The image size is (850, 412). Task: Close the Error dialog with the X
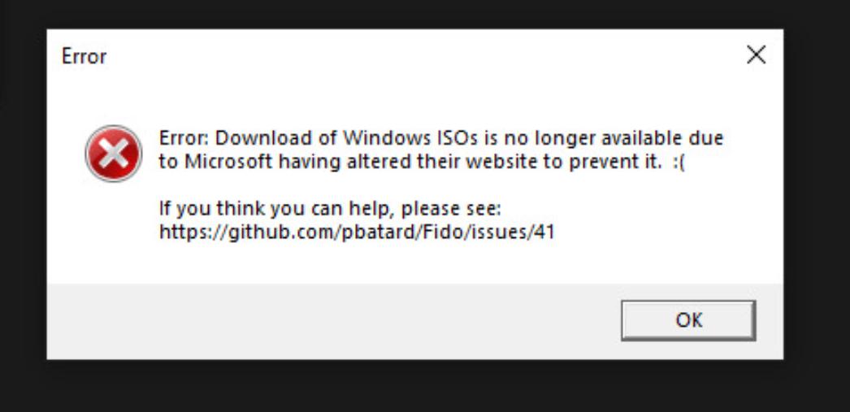pos(756,55)
